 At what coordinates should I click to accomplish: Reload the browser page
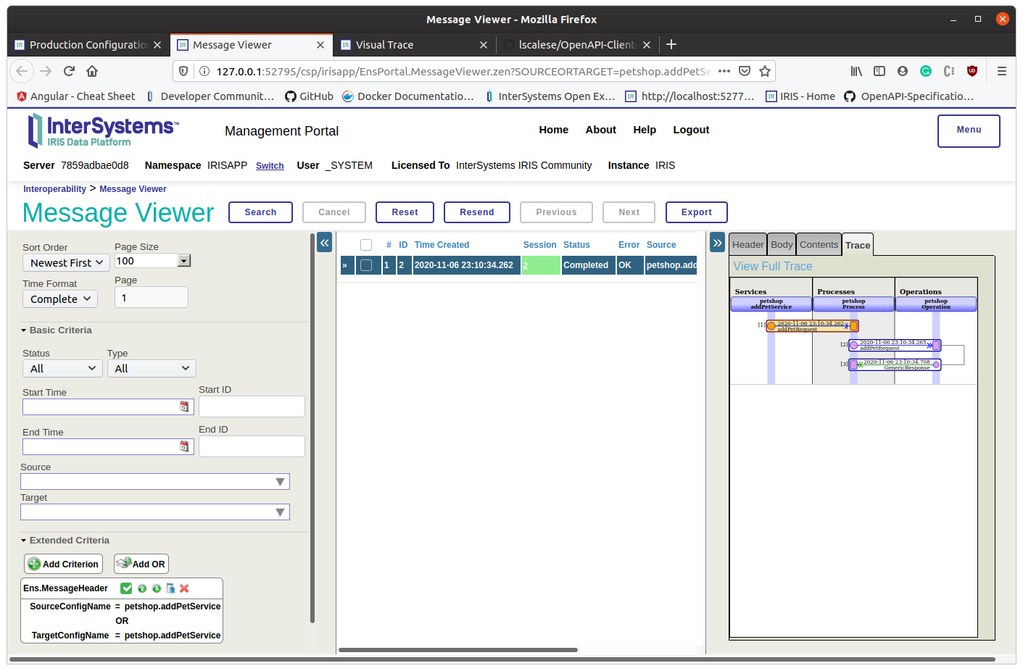click(x=69, y=71)
